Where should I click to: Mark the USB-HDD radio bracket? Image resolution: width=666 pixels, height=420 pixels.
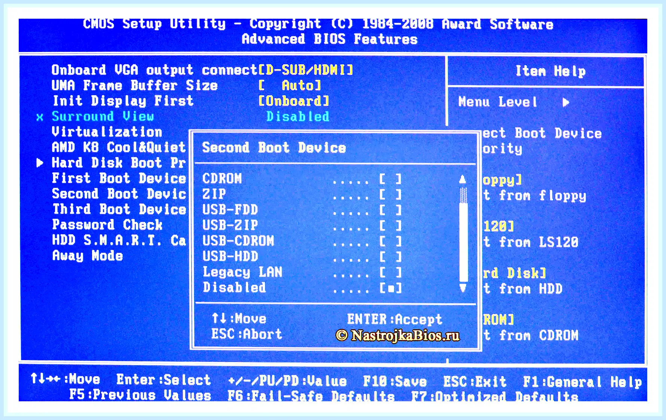point(390,257)
